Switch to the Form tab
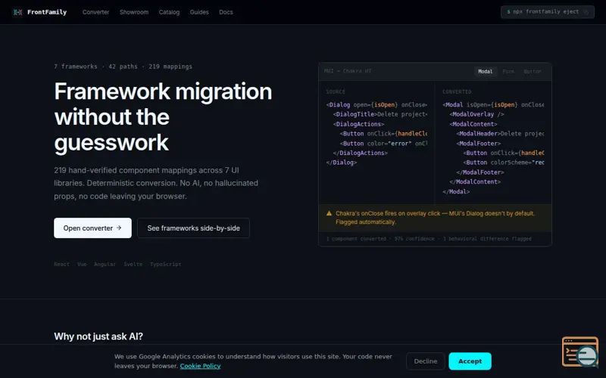This screenshot has width=606, height=378. (508, 71)
